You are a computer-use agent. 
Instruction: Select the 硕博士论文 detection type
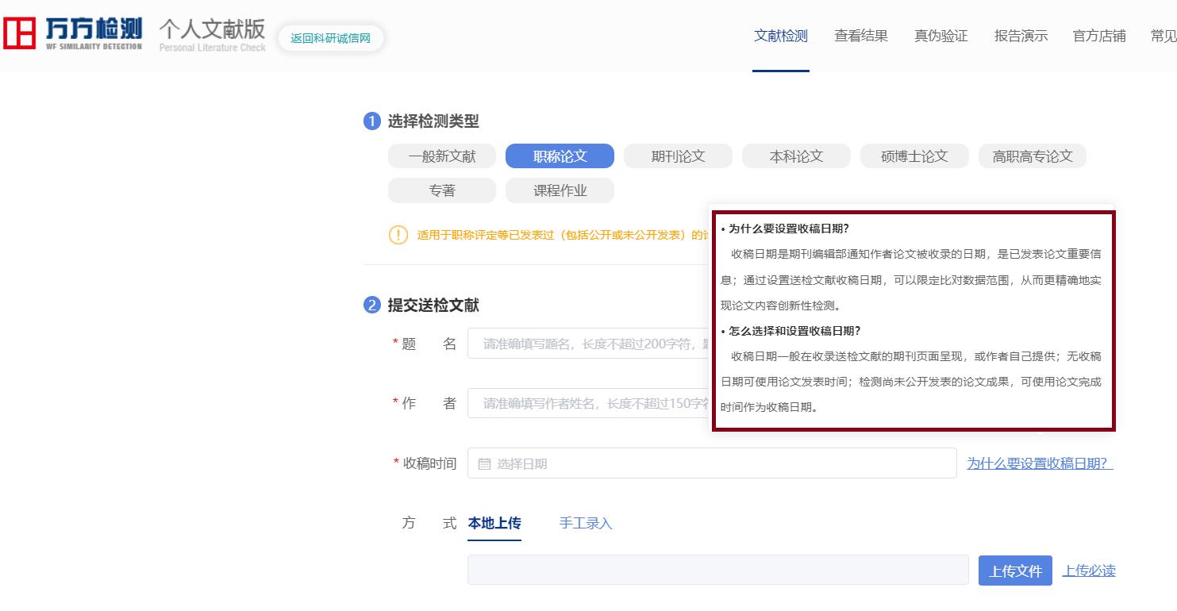pyautogui.click(x=914, y=156)
